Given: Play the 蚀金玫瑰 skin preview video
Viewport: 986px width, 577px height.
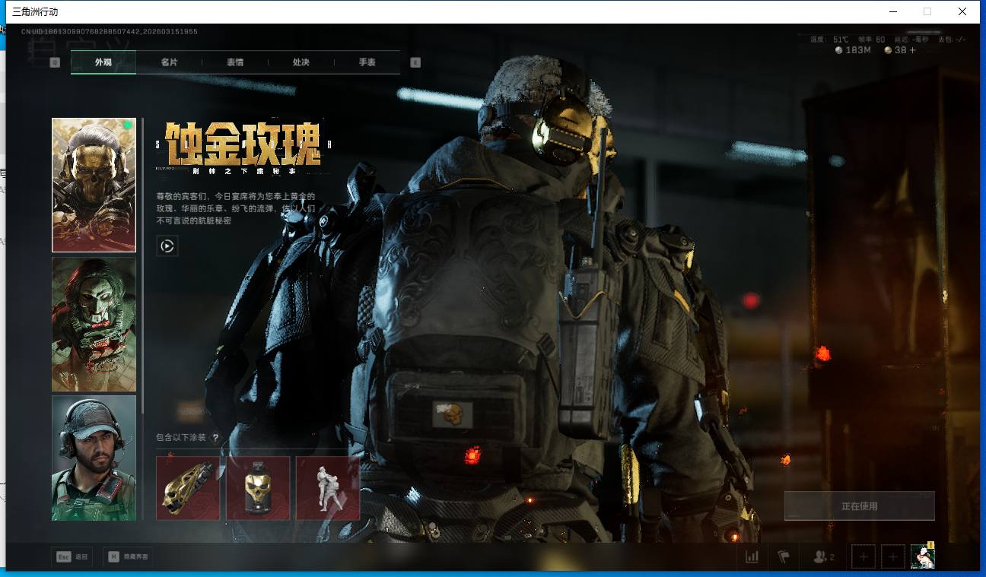Looking at the screenshot, I should point(167,246).
